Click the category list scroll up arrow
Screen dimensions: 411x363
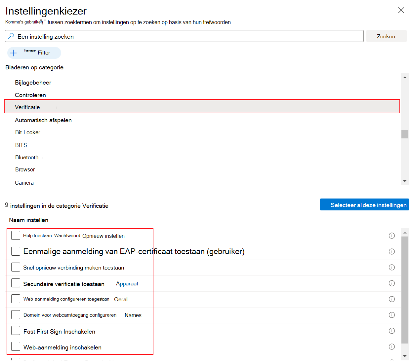(x=405, y=77)
